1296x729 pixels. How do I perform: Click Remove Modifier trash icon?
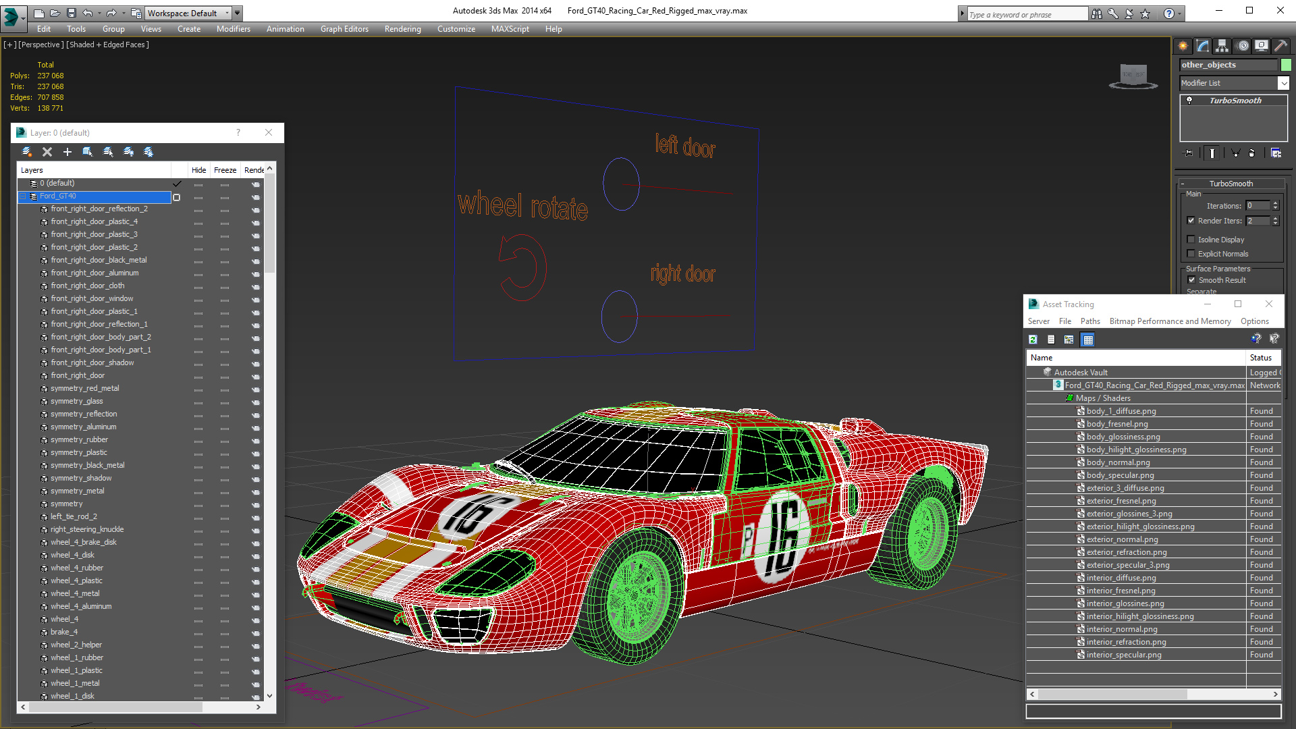1251,153
